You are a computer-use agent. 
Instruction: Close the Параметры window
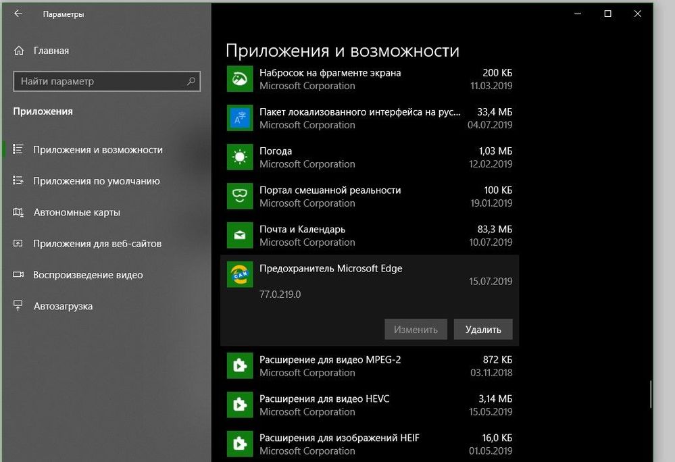click(x=638, y=14)
